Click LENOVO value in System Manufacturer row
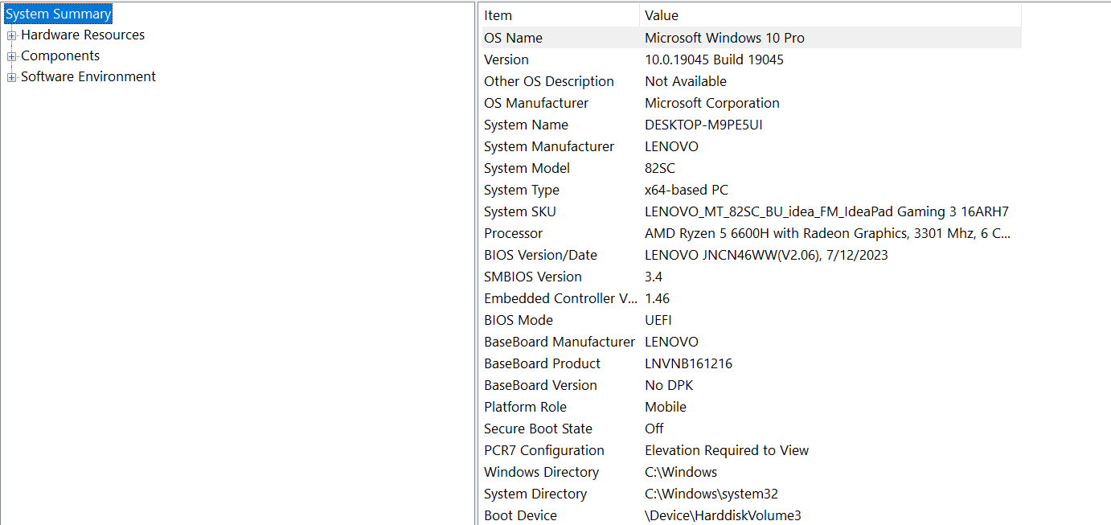 (x=671, y=146)
